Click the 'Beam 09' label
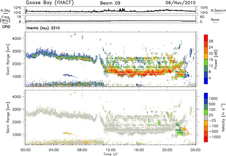Screen dimensions: 226x156 [110, 3]
